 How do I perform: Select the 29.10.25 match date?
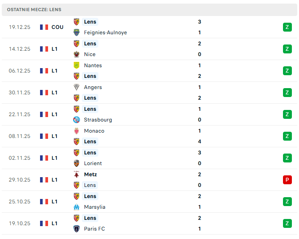point(20,180)
